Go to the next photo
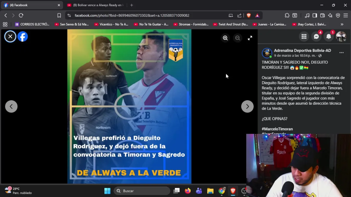 point(247,106)
